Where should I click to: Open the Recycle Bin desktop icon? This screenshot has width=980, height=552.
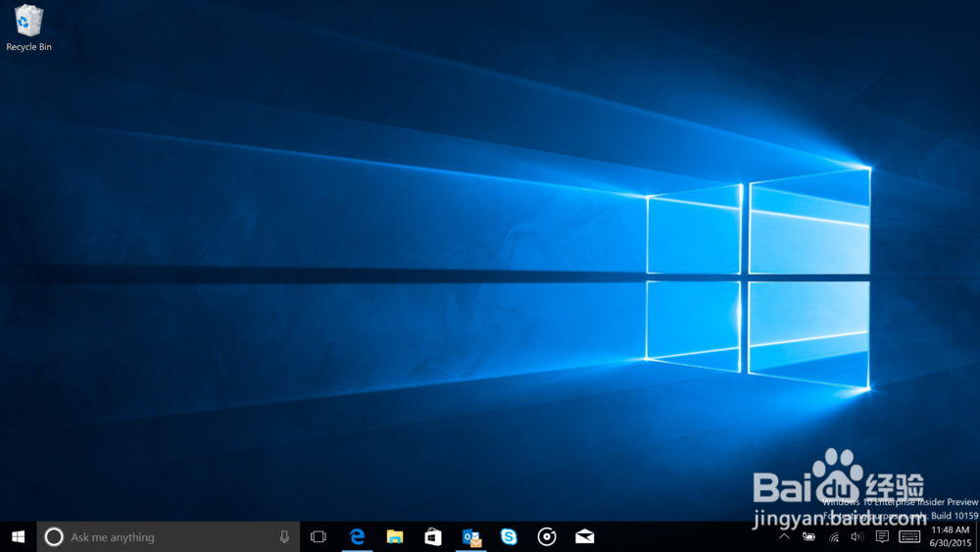tap(28, 27)
